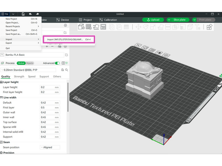The image size is (222, 166).
Task: Click the settings panel vertical scrollbar
Action: tap(68, 97)
